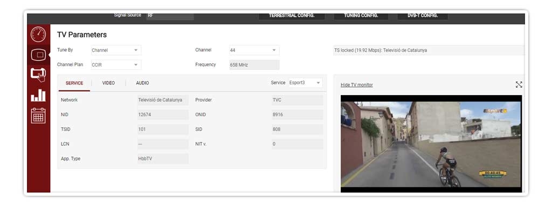Open the touch-screen hand sidebar icon
552x206 pixels.
pos(38,75)
